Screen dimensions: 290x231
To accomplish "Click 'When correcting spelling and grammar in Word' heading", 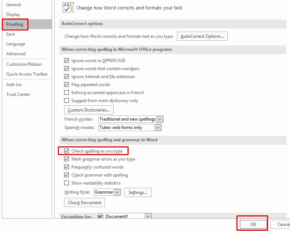I will [x=110, y=140].
